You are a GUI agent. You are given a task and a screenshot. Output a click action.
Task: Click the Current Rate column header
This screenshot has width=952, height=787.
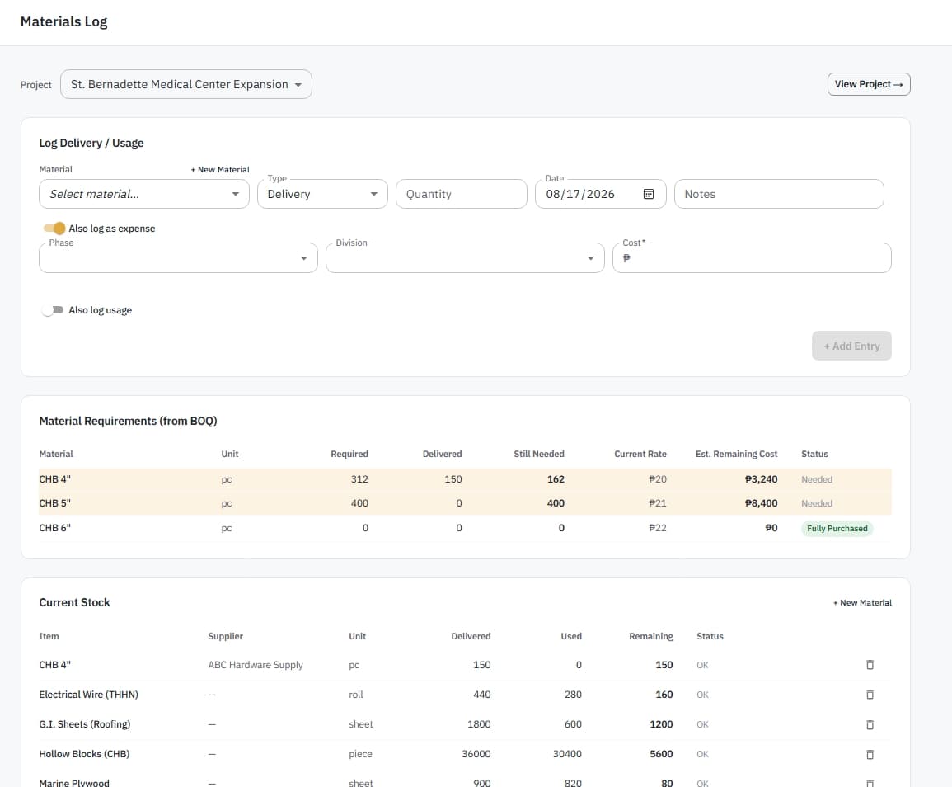coord(640,454)
